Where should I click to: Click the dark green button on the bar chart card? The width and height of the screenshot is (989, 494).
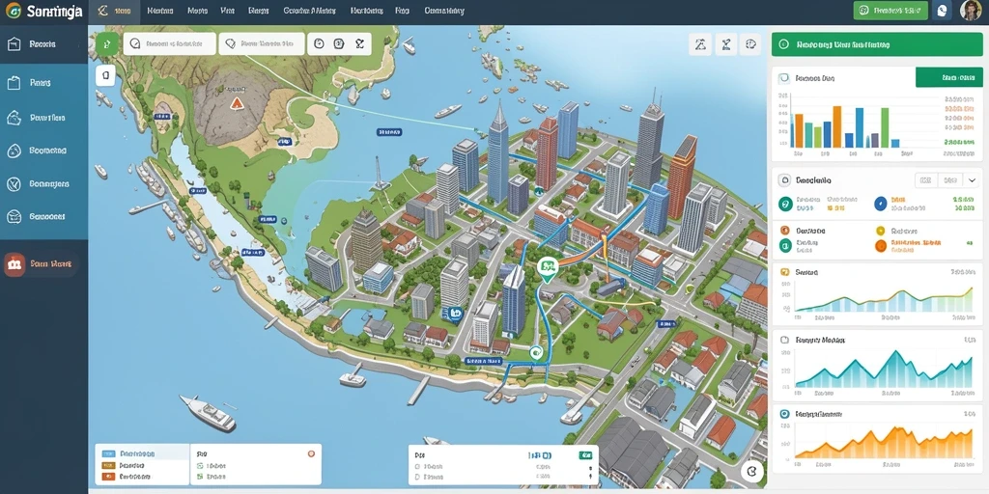coord(948,78)
